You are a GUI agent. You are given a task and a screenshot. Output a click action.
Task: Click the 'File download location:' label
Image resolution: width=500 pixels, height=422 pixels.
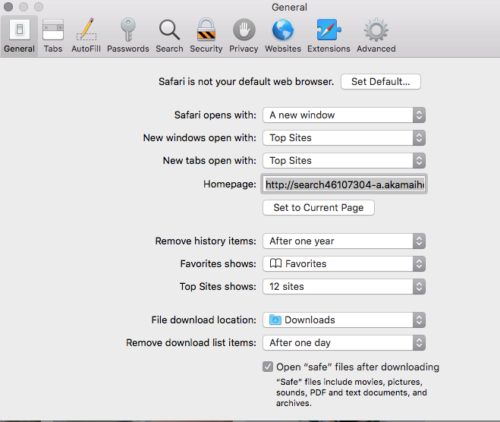click(x=204, y=320)
